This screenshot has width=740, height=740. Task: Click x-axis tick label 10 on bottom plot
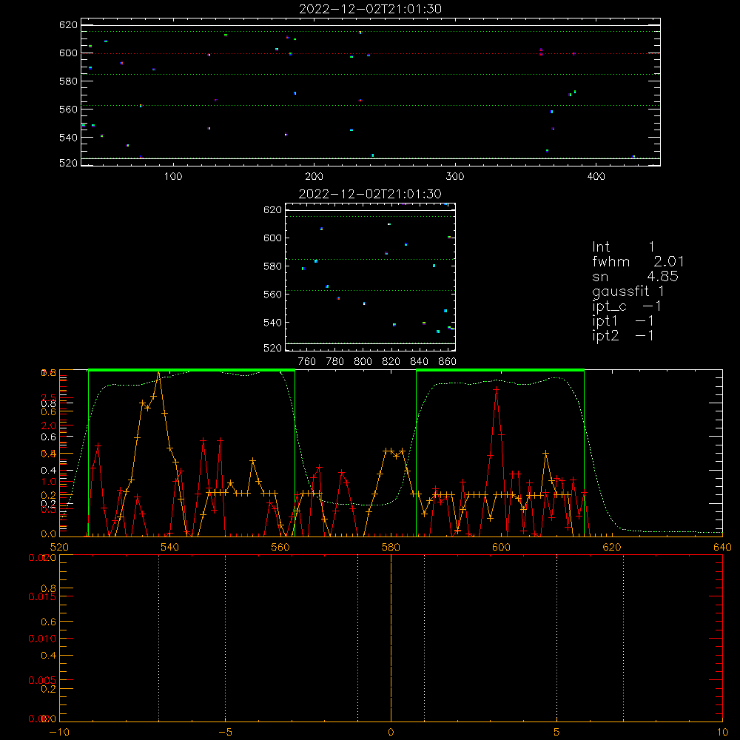click(x=722, y=732)
